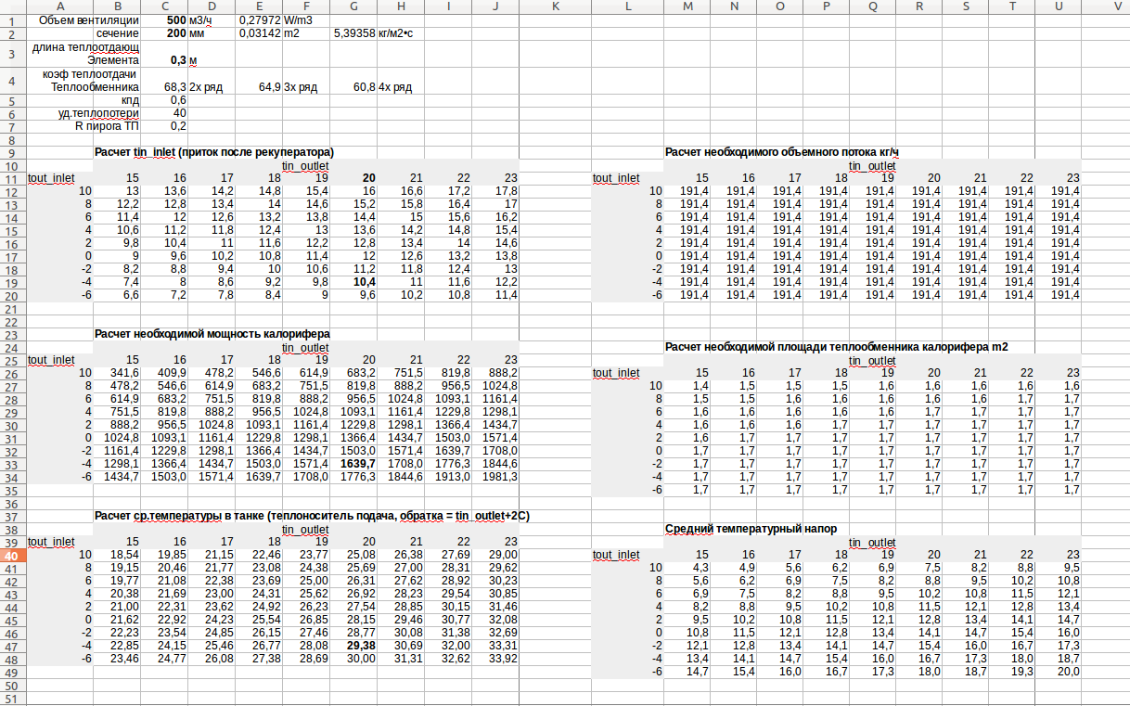Image resolution: width=1130 pixels, height=706 pixels.
Task: Click the Расчет необходимой площади теплообменника heading
Action: pyautogui.click(x=837, y=347)
